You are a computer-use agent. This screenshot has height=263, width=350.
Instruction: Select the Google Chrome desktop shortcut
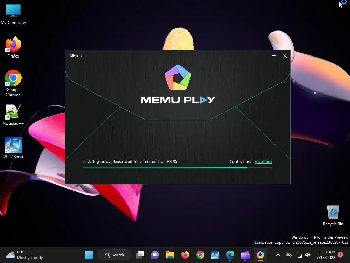coord(13,83)
